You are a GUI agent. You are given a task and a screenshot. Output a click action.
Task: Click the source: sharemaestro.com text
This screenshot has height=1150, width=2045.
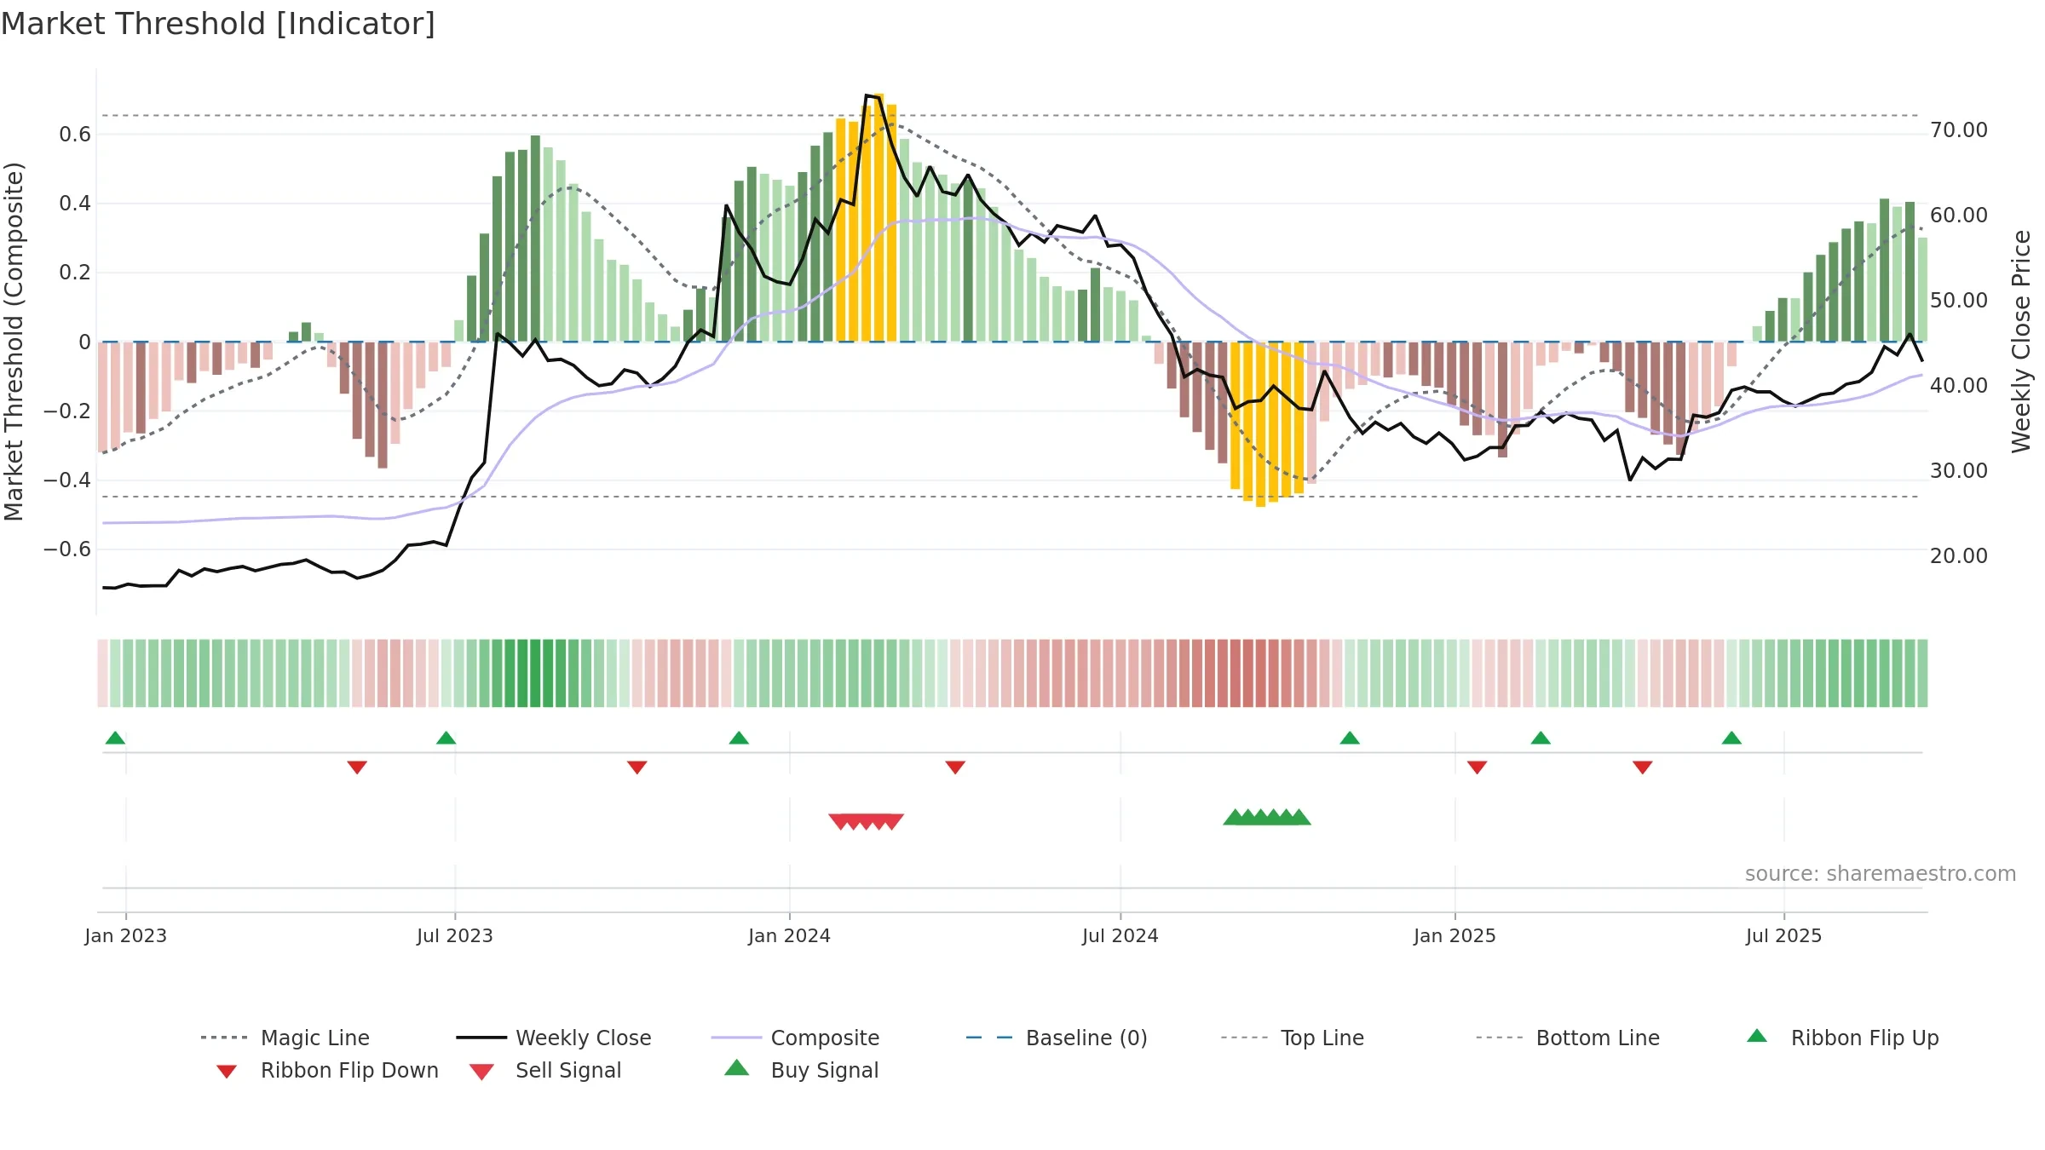pyautogui.click(x=1881, y=873)
